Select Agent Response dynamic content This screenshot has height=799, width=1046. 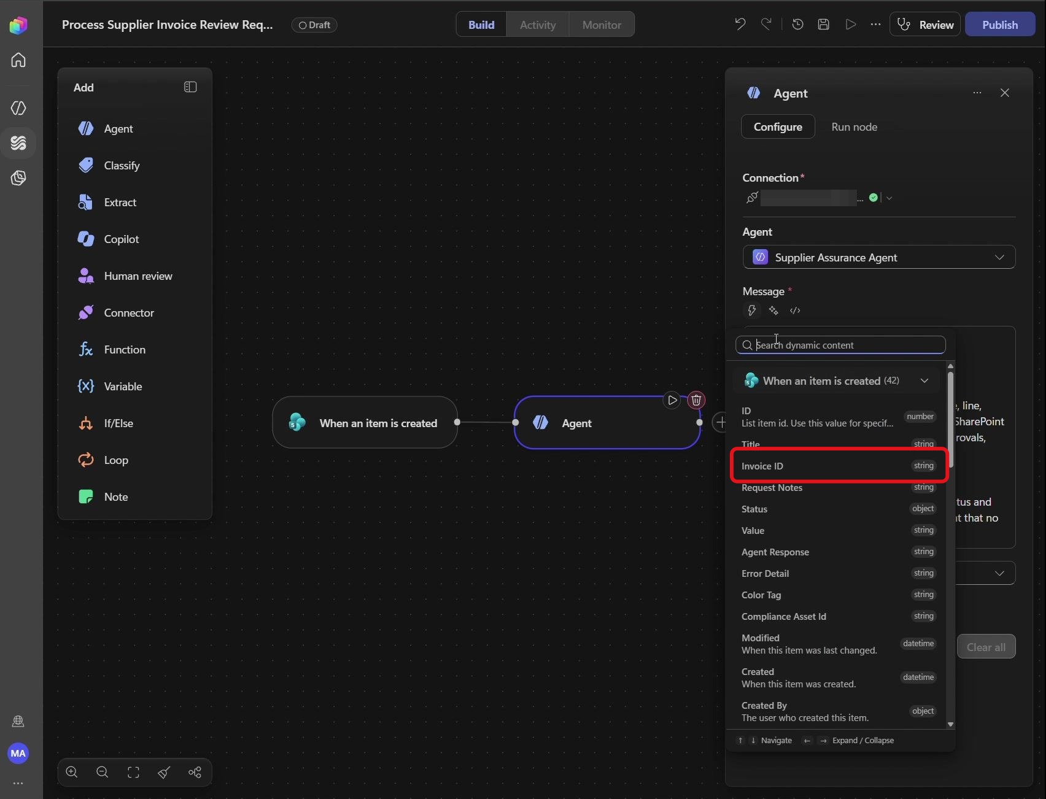(839, 552)
